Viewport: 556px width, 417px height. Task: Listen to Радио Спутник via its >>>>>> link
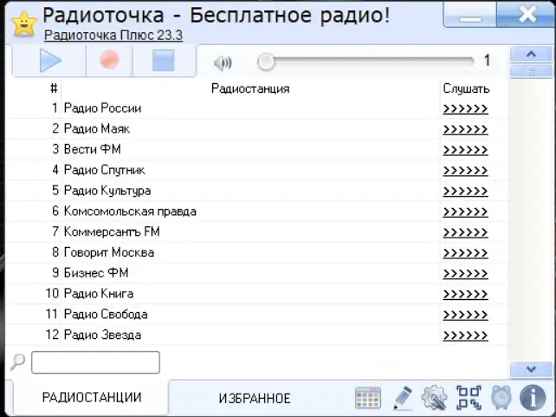(x=465, y=170)
